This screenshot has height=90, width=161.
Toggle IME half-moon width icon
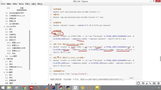tap(146, 83)
